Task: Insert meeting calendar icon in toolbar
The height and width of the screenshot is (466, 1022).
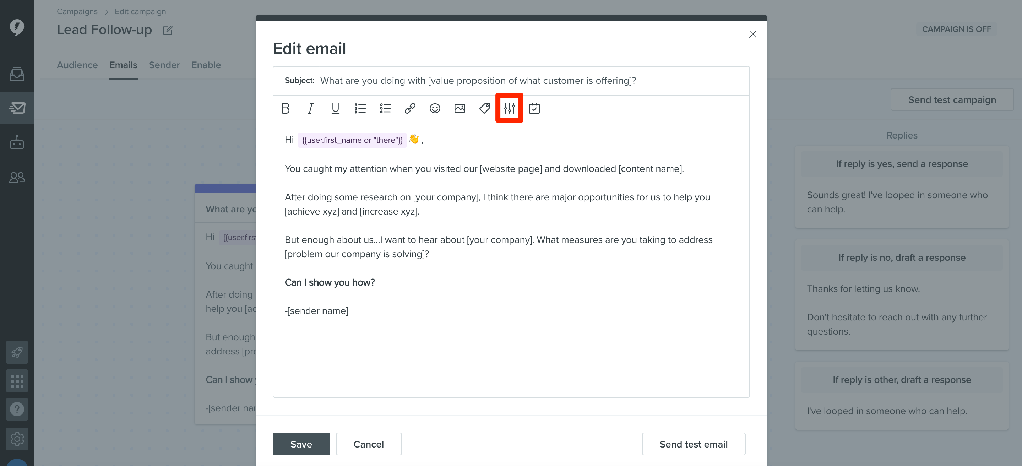Action: coord(534,108)
